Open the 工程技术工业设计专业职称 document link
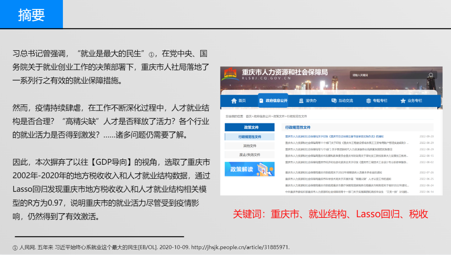451x255 pixels. click(347, 162)
